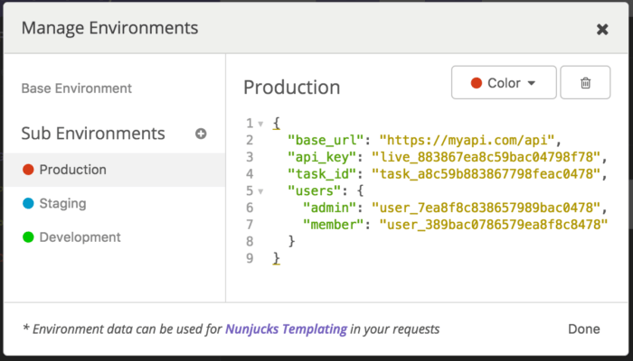Click the trash icon to delete Production environment
The height and width of the screenshot is (361, 633).
pos(585,83)
